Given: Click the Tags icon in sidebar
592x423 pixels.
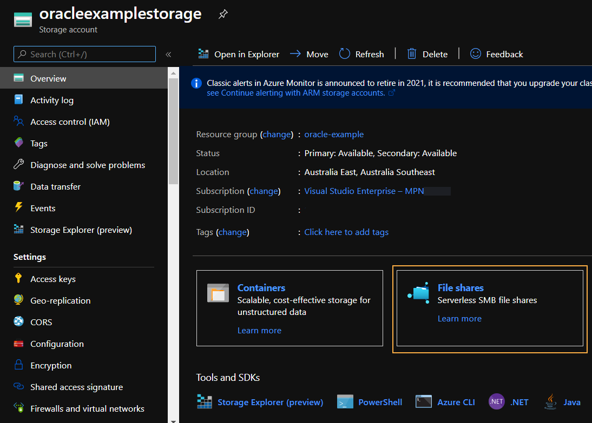Looking at the screenshot, I should [x=18, y=143].
